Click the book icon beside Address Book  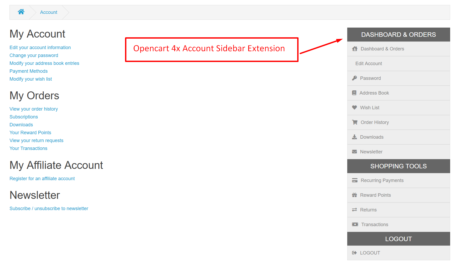coord(354,93)
